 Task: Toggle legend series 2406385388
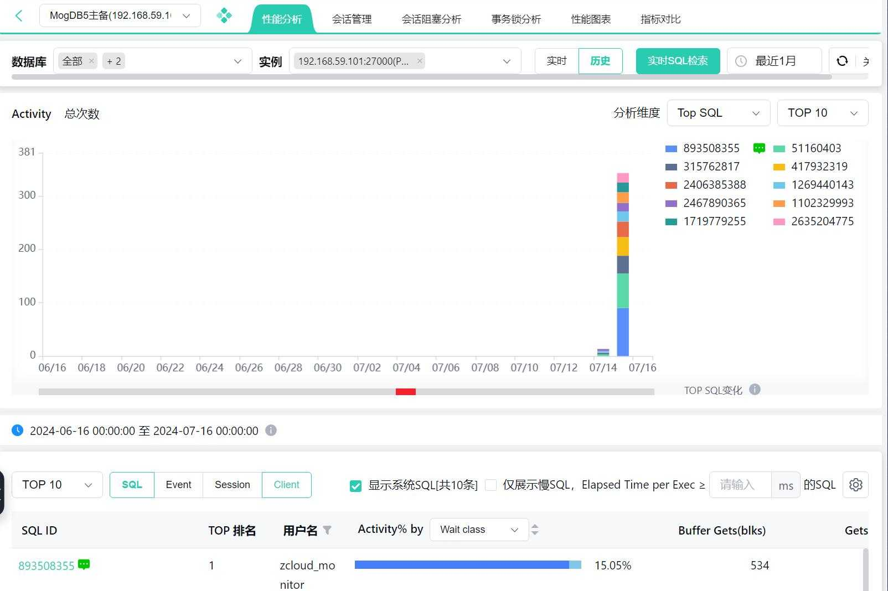pos(706,185)
